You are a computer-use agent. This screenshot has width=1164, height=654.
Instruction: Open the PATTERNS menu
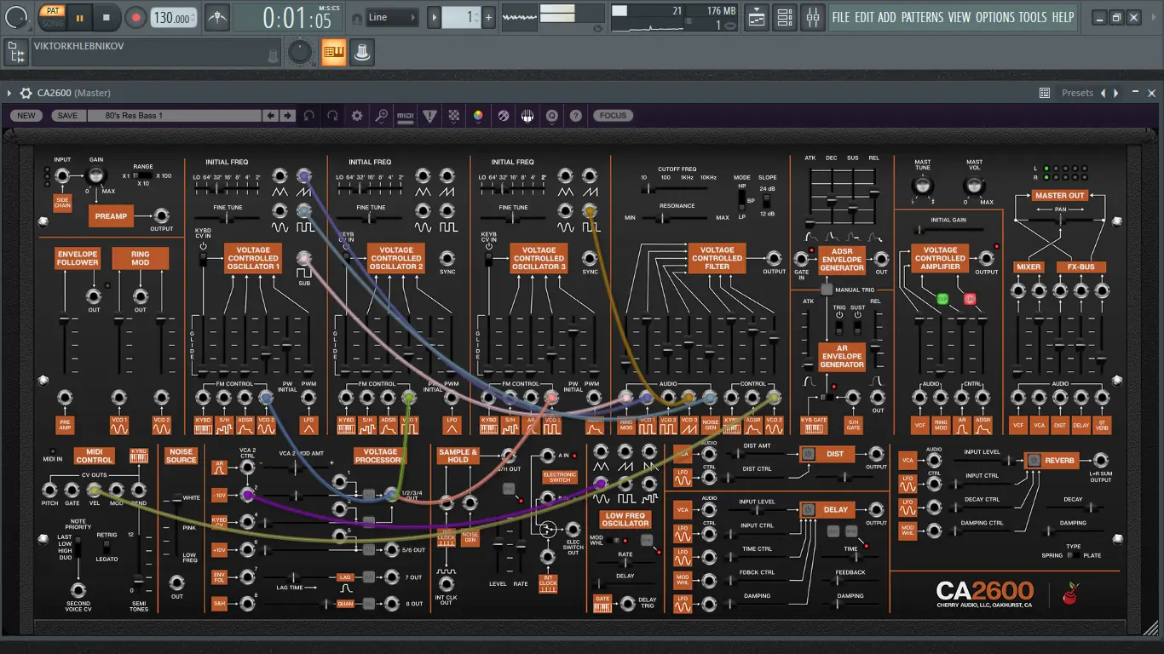click(x=922, y=17)
